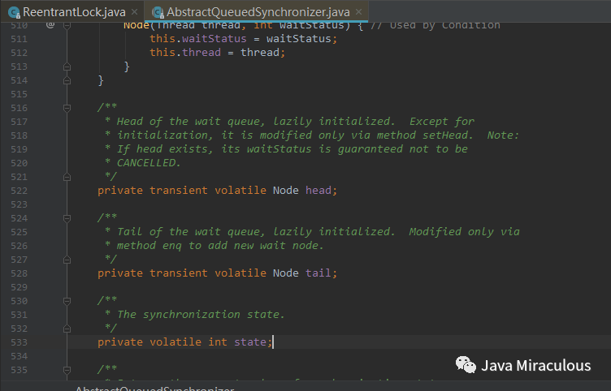
Task: Toggle fold end marker at line 513
Action: click(x=67, y=67)
